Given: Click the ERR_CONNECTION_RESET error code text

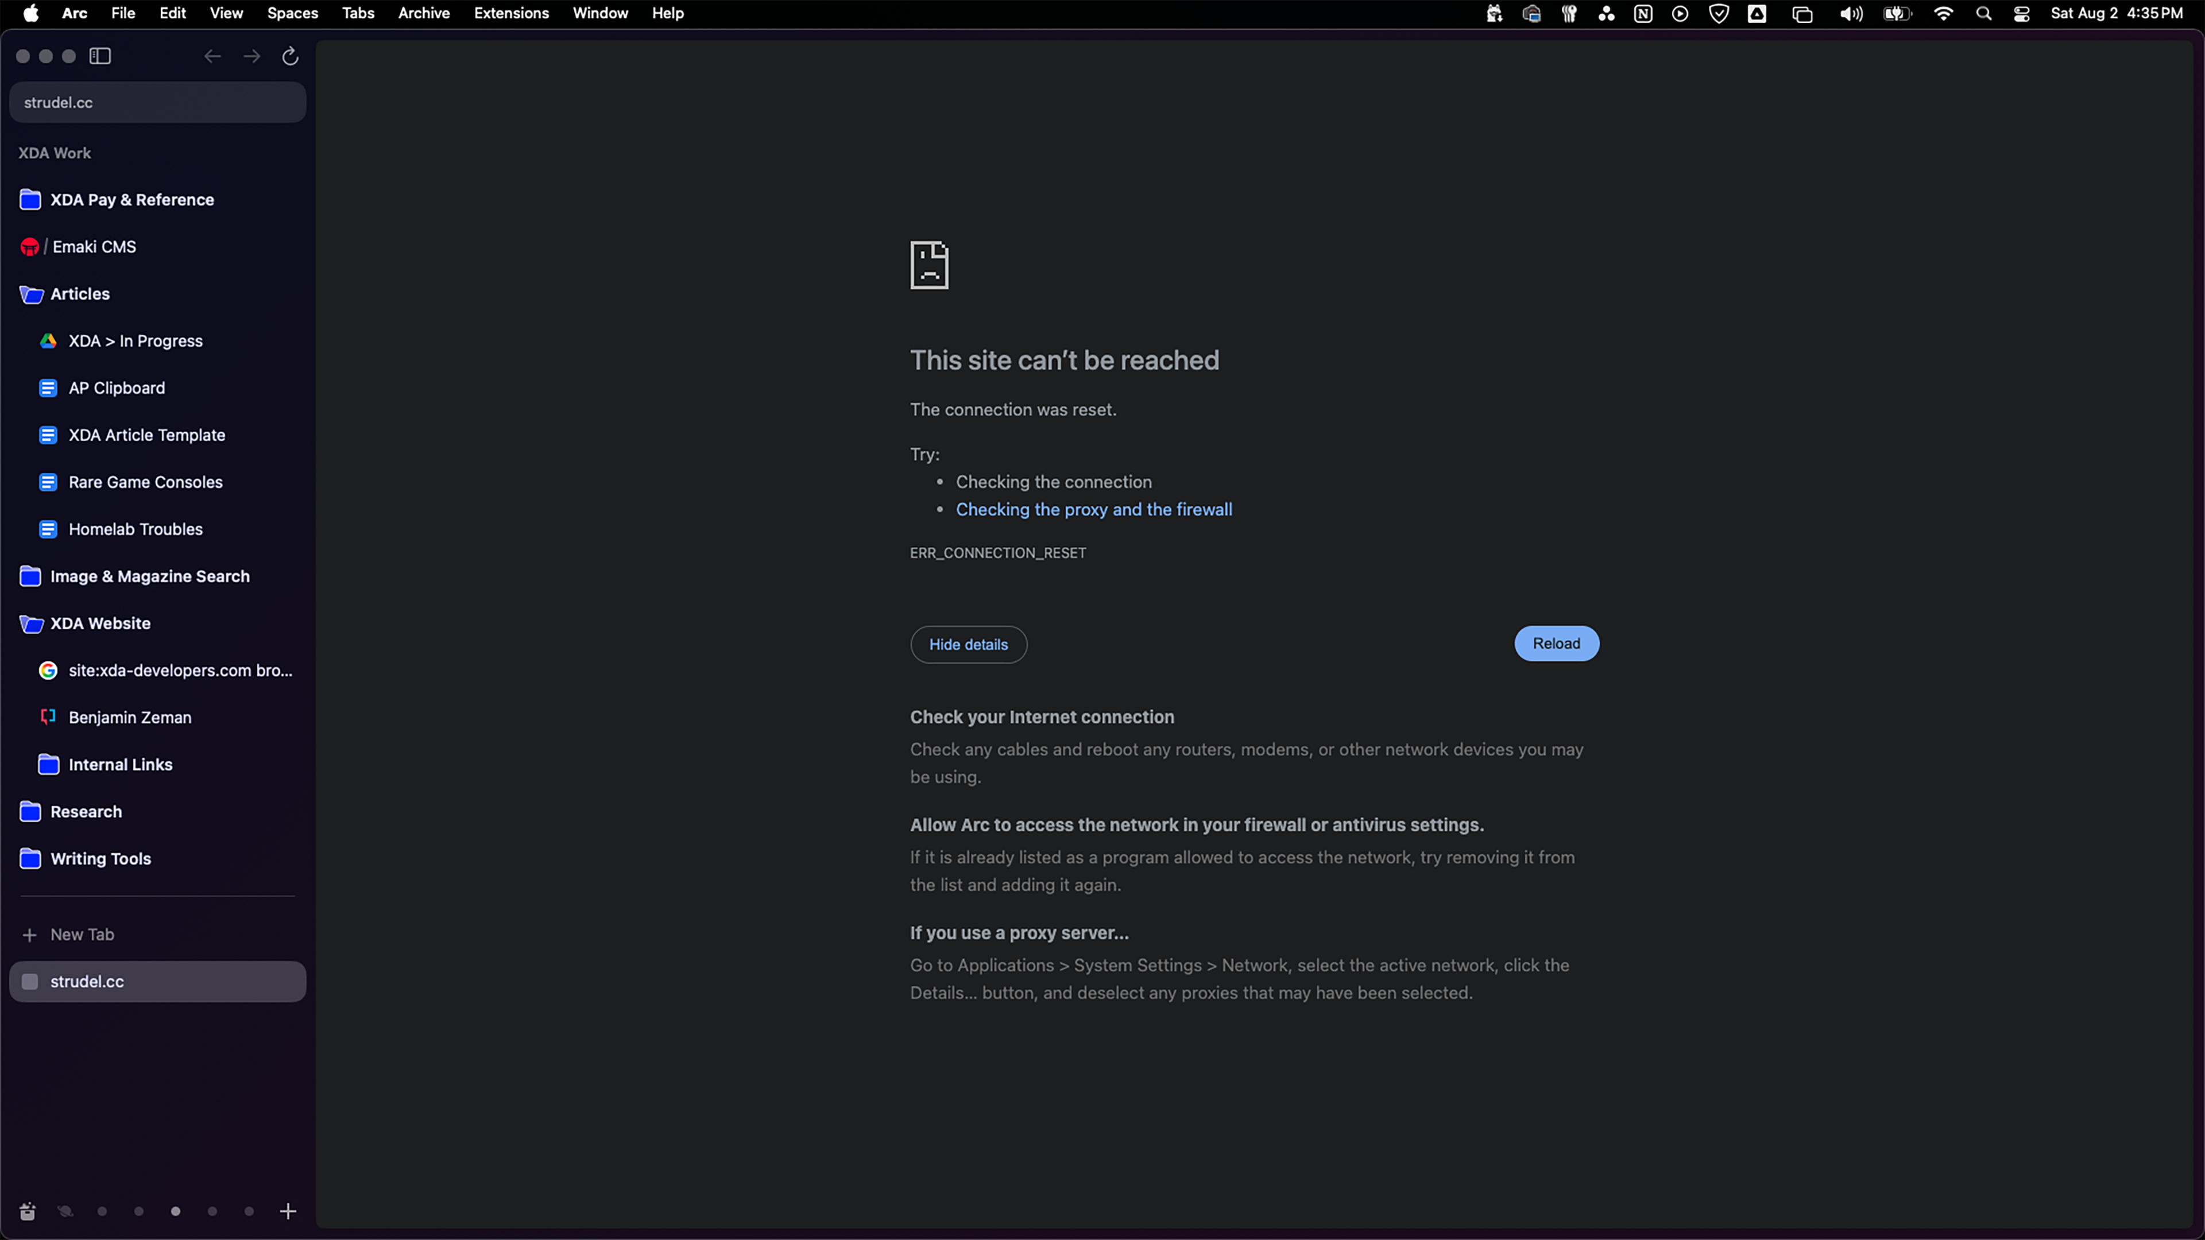Looking at the screenshot, I should click(997, 553).
